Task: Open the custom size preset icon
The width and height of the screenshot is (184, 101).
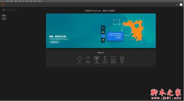Action: coord(122,58)
